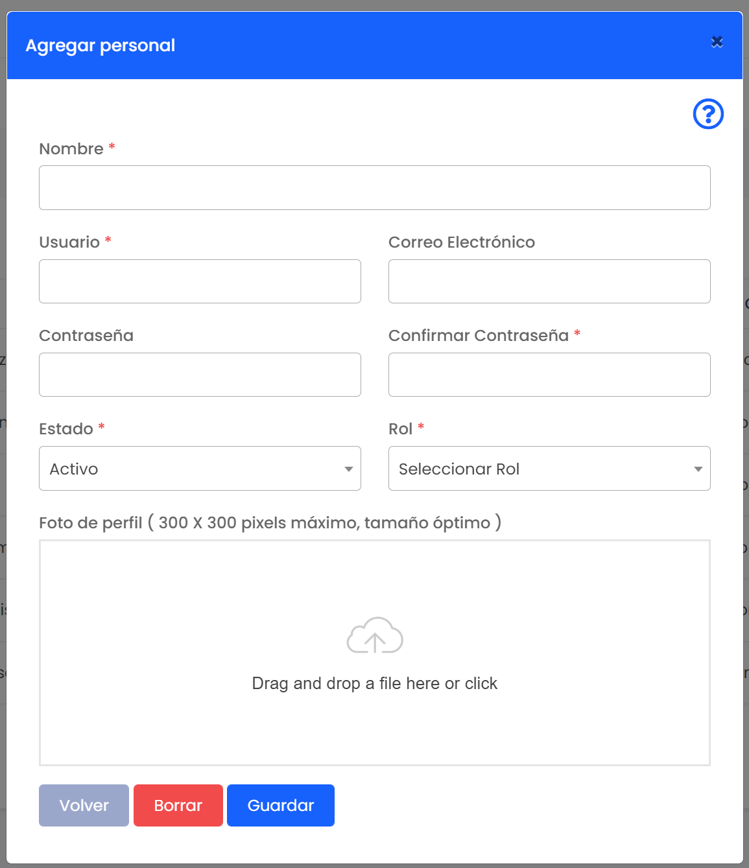Select the Correo Electrónico field

pyautogui.click(x=549, y=281)
